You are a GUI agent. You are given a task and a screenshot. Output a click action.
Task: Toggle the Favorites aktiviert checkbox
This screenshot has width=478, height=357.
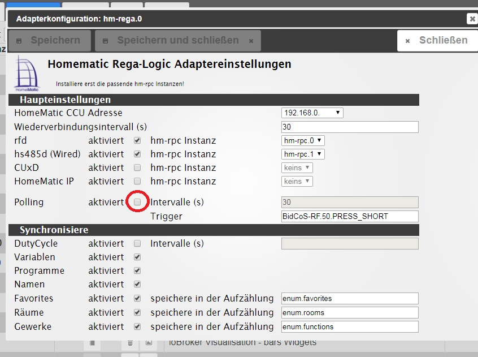[x=137, y=298]
